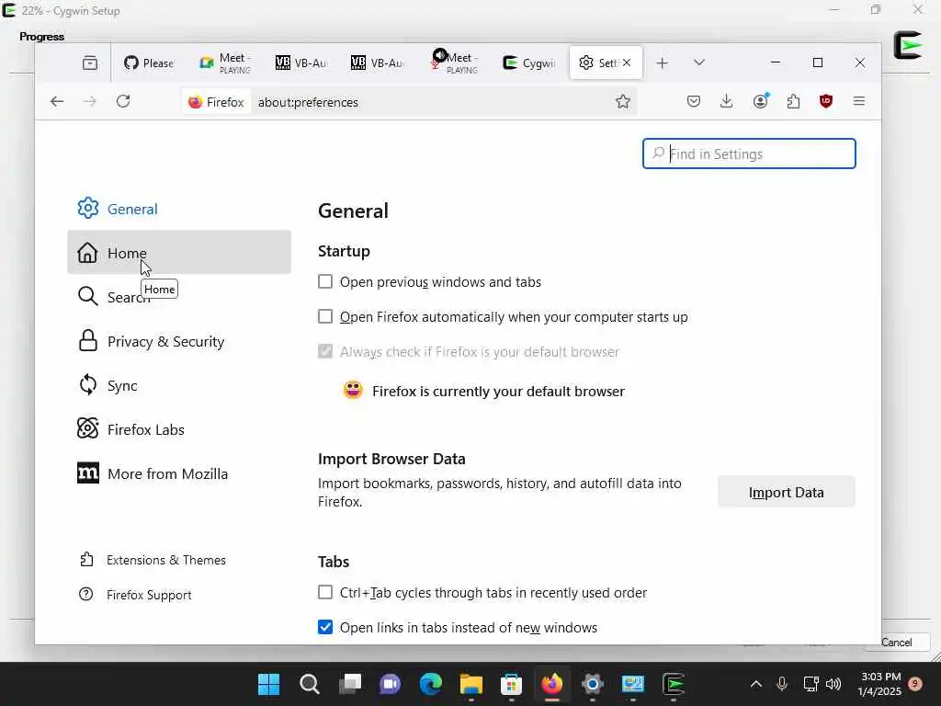Show hidden system tray icons
The height and width of the screenshot is (706, 941).
coord(756,683)
